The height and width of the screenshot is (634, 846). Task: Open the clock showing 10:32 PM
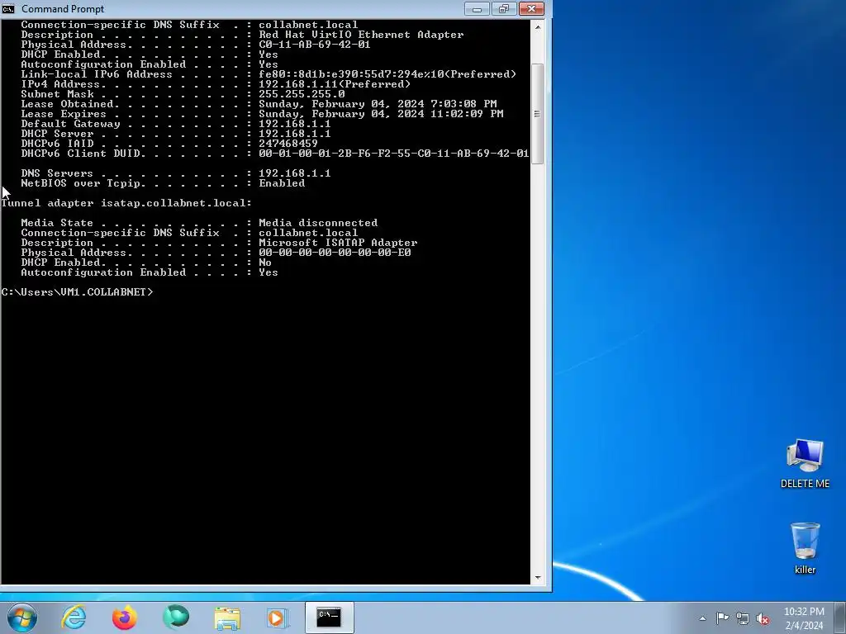[x=804, y=617]
